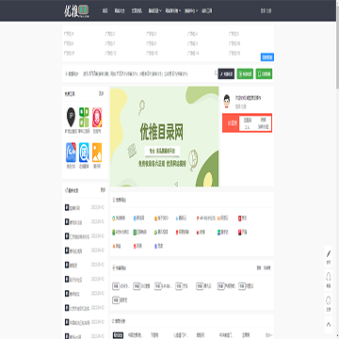
Task: Open the pink round-stamp tool icon
Action: (97, 117)
